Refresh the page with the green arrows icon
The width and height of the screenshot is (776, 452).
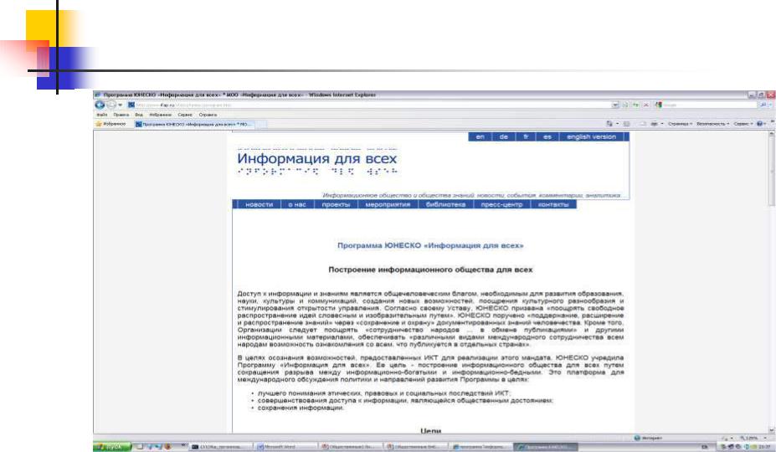tap(635, 105)
